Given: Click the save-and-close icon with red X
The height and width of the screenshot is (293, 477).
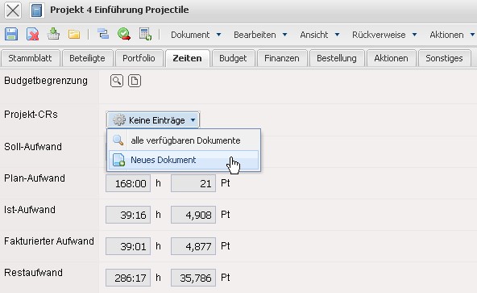Looking at the screenshot, I should tap(32, 34).
